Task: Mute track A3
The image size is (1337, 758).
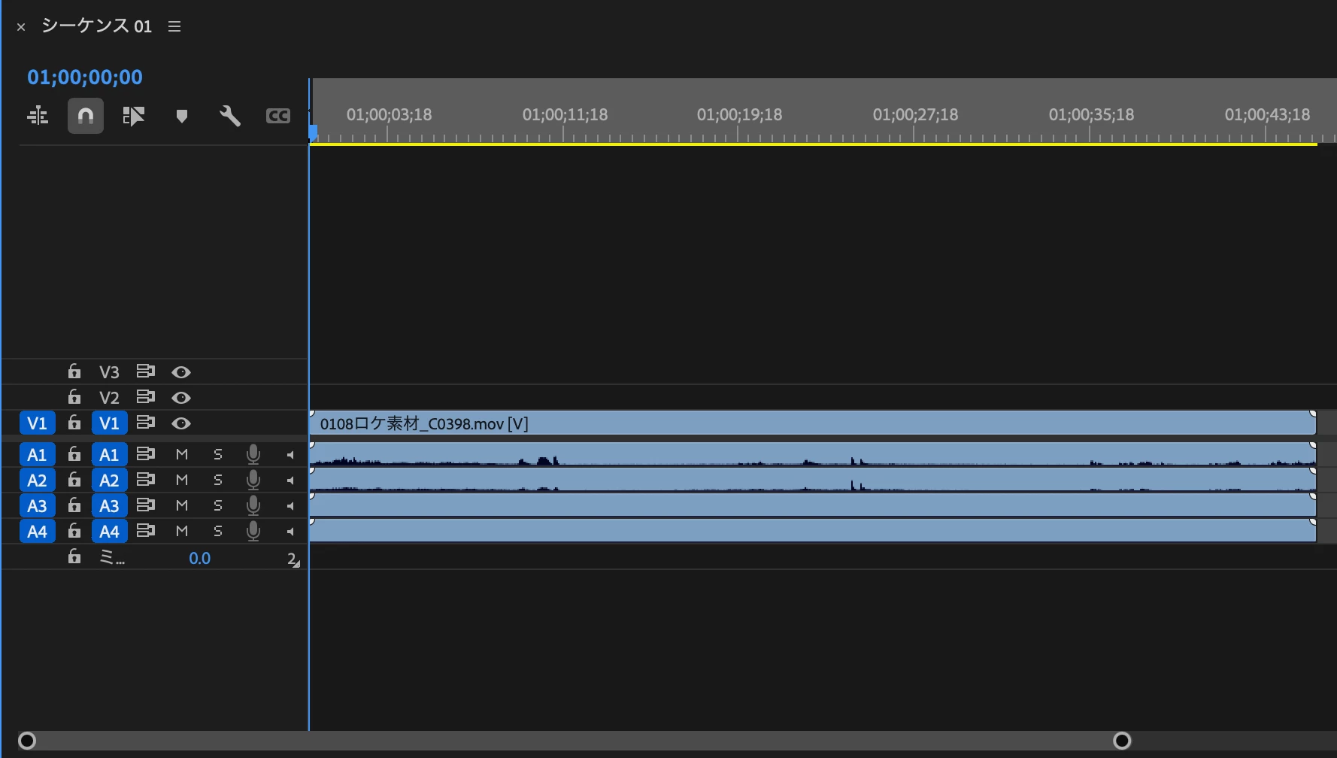Action: pos(181,505)
